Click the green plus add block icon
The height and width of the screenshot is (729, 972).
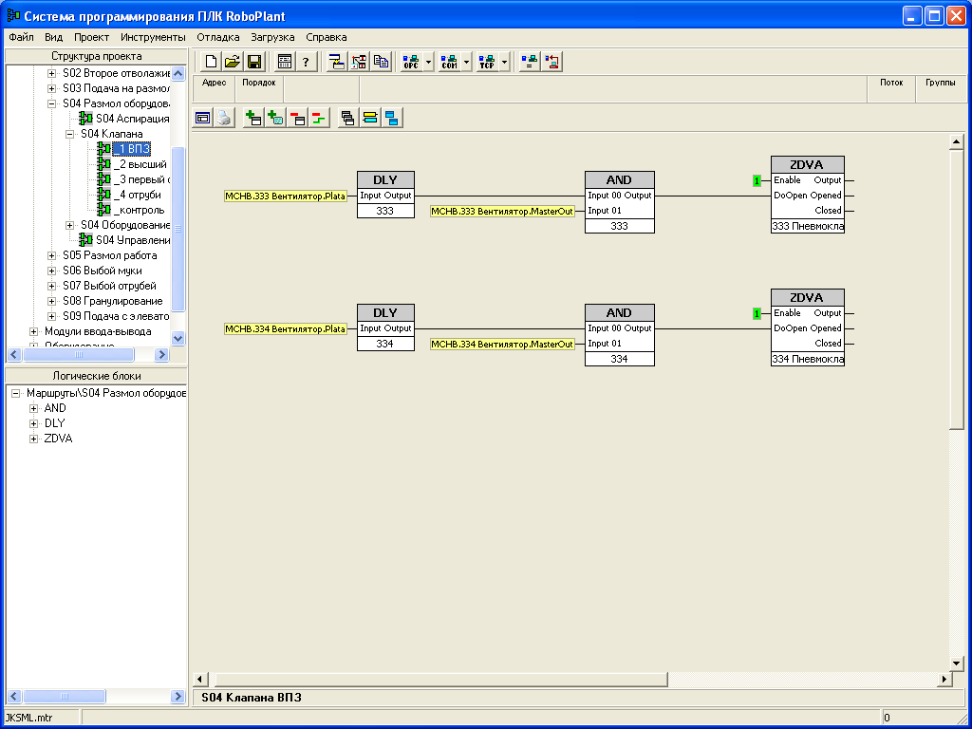(252, 119)
